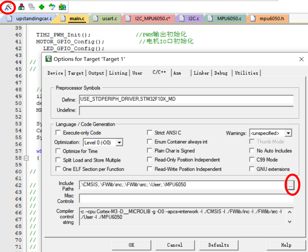The width and height of the screenshot is (308, 252).
Task: Enable C99 Mode checkbox
Action: 252,160
